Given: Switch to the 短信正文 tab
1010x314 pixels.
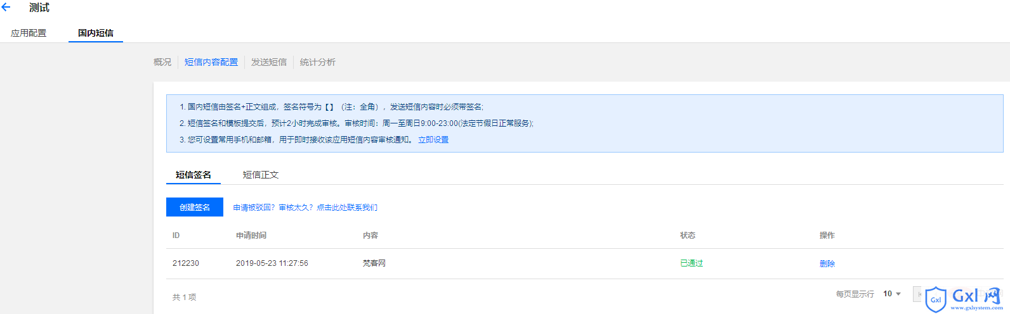Looking at the screenshot, I should 261,175.
